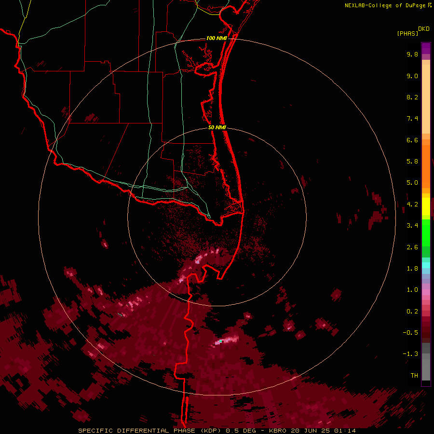Click the 1.0 value on color scale
Screen dimensions: 434x434
[x=412, y=290]
